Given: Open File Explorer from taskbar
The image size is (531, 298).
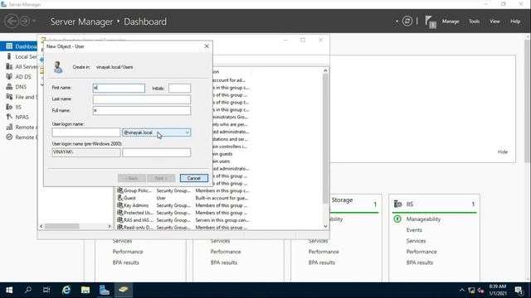Looking at the screenshot, I should click(85, 291).
